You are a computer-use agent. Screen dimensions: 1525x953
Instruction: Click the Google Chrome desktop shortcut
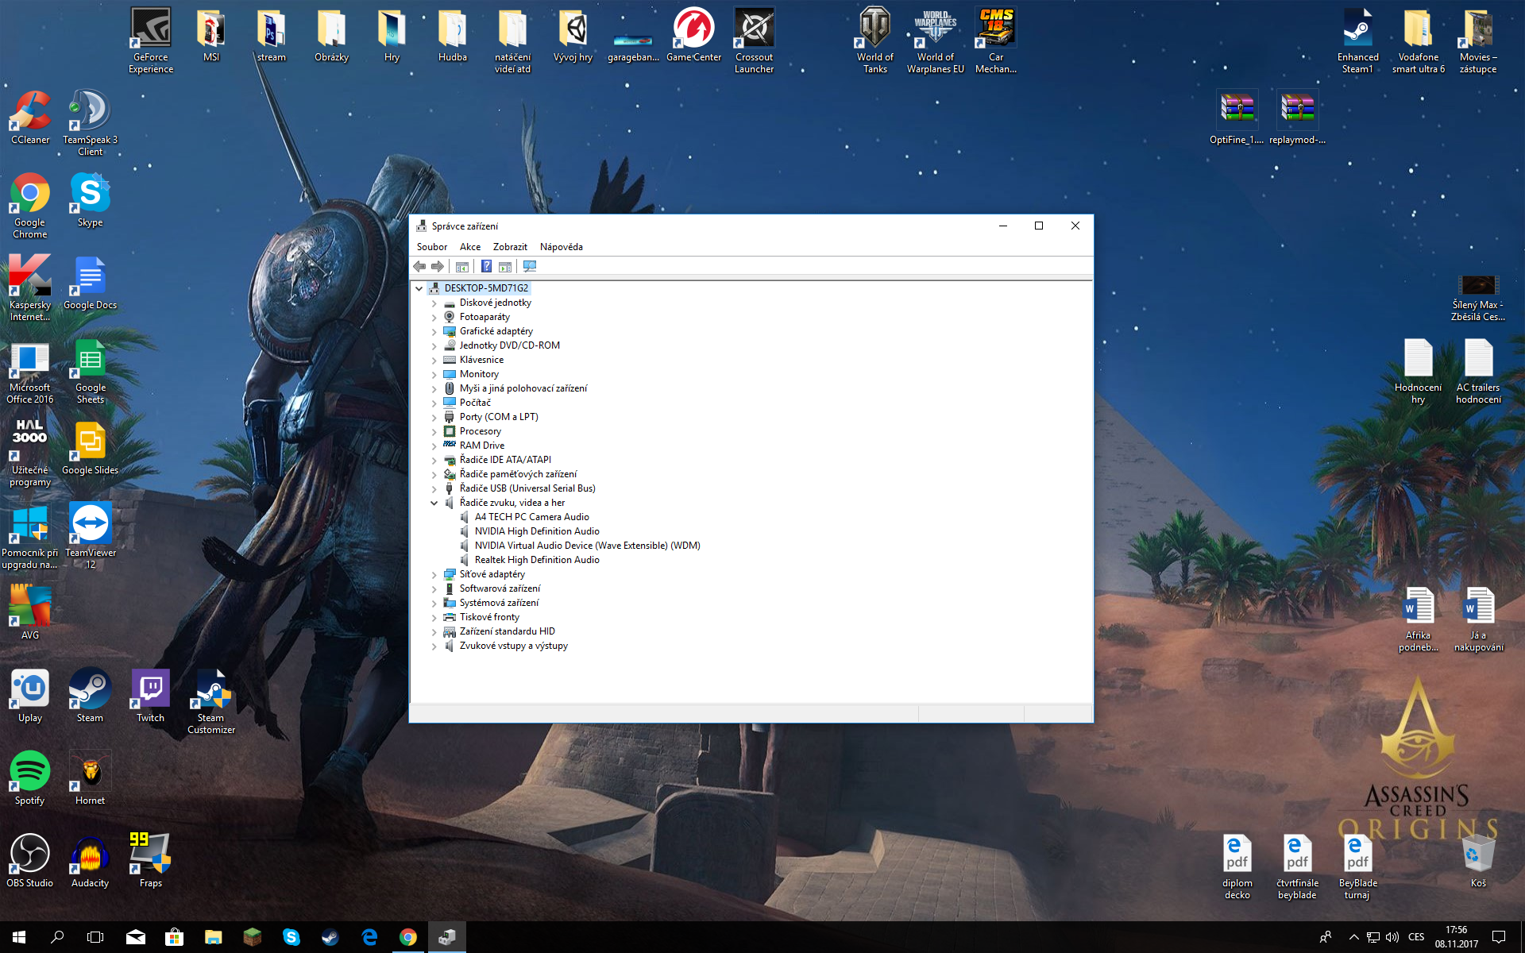(x=30, y=206)
